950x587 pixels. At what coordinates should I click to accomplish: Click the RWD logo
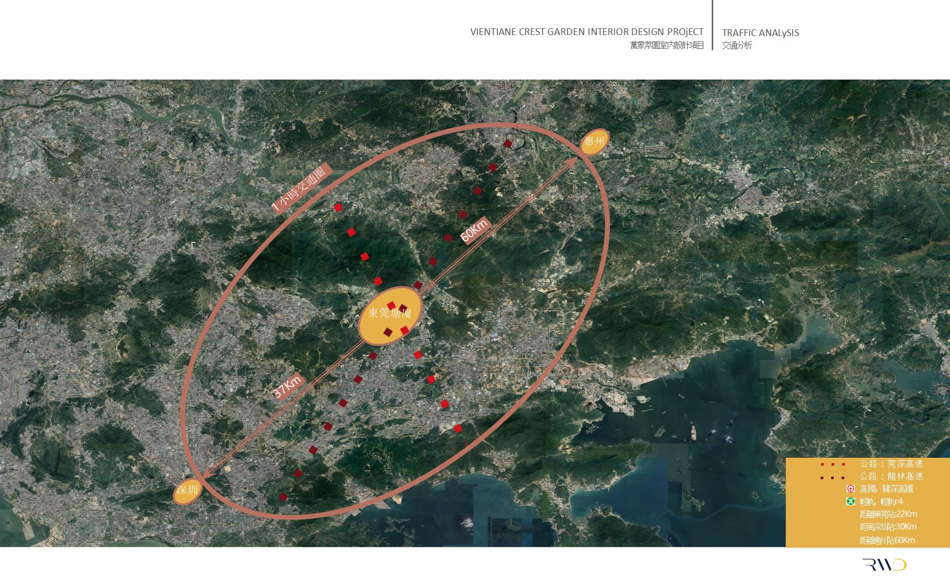coord(885,565)
